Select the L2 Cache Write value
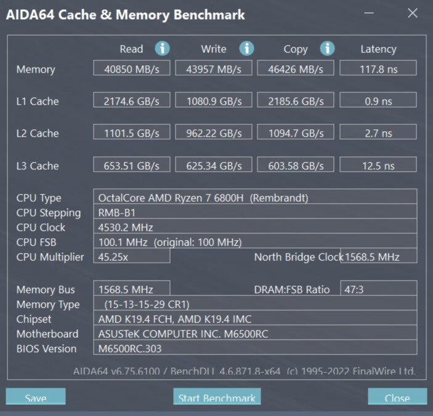The width and height of the screenshot is (433, 416). pyautogui.click(x=214, y=133)
